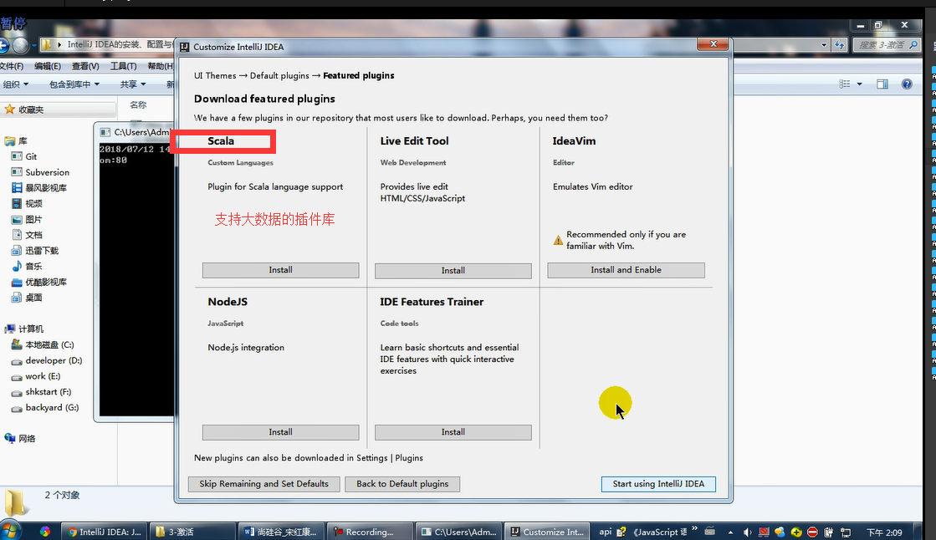
Task: Install the IDE Features Trainer plugin
Action: [x=453, y=432]
